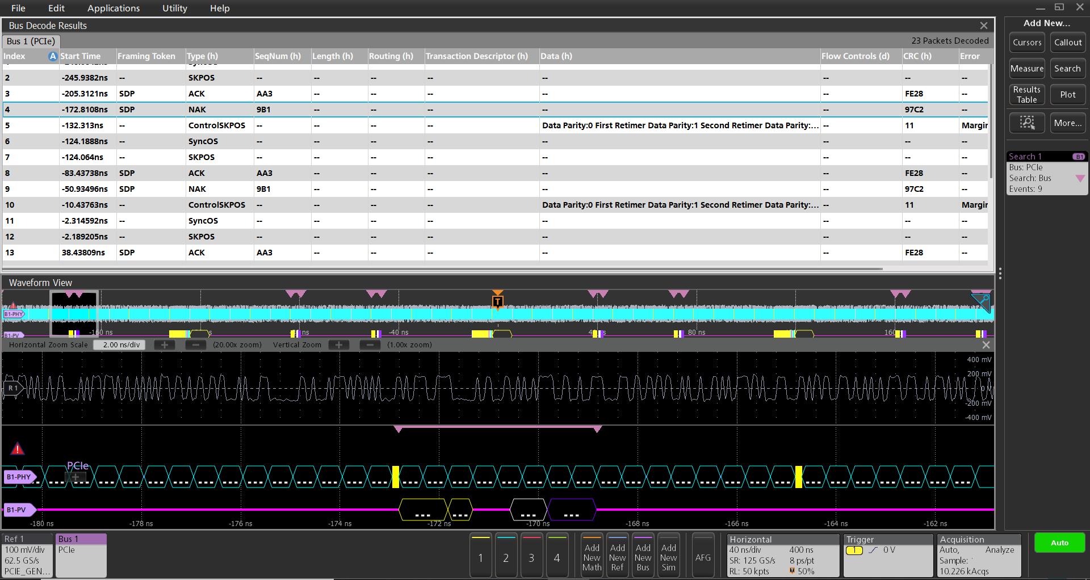1090x580 pixels.
Task: Click the orange trigger T marker
Action: tap(497, 300)
